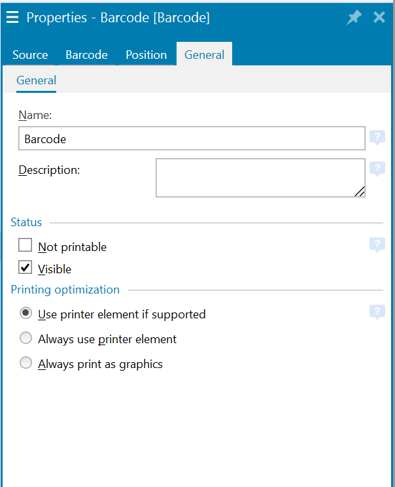This screenshot has height=487, width=395.
Task: Choose Always print as graphics
Action: tap(26, 363)
